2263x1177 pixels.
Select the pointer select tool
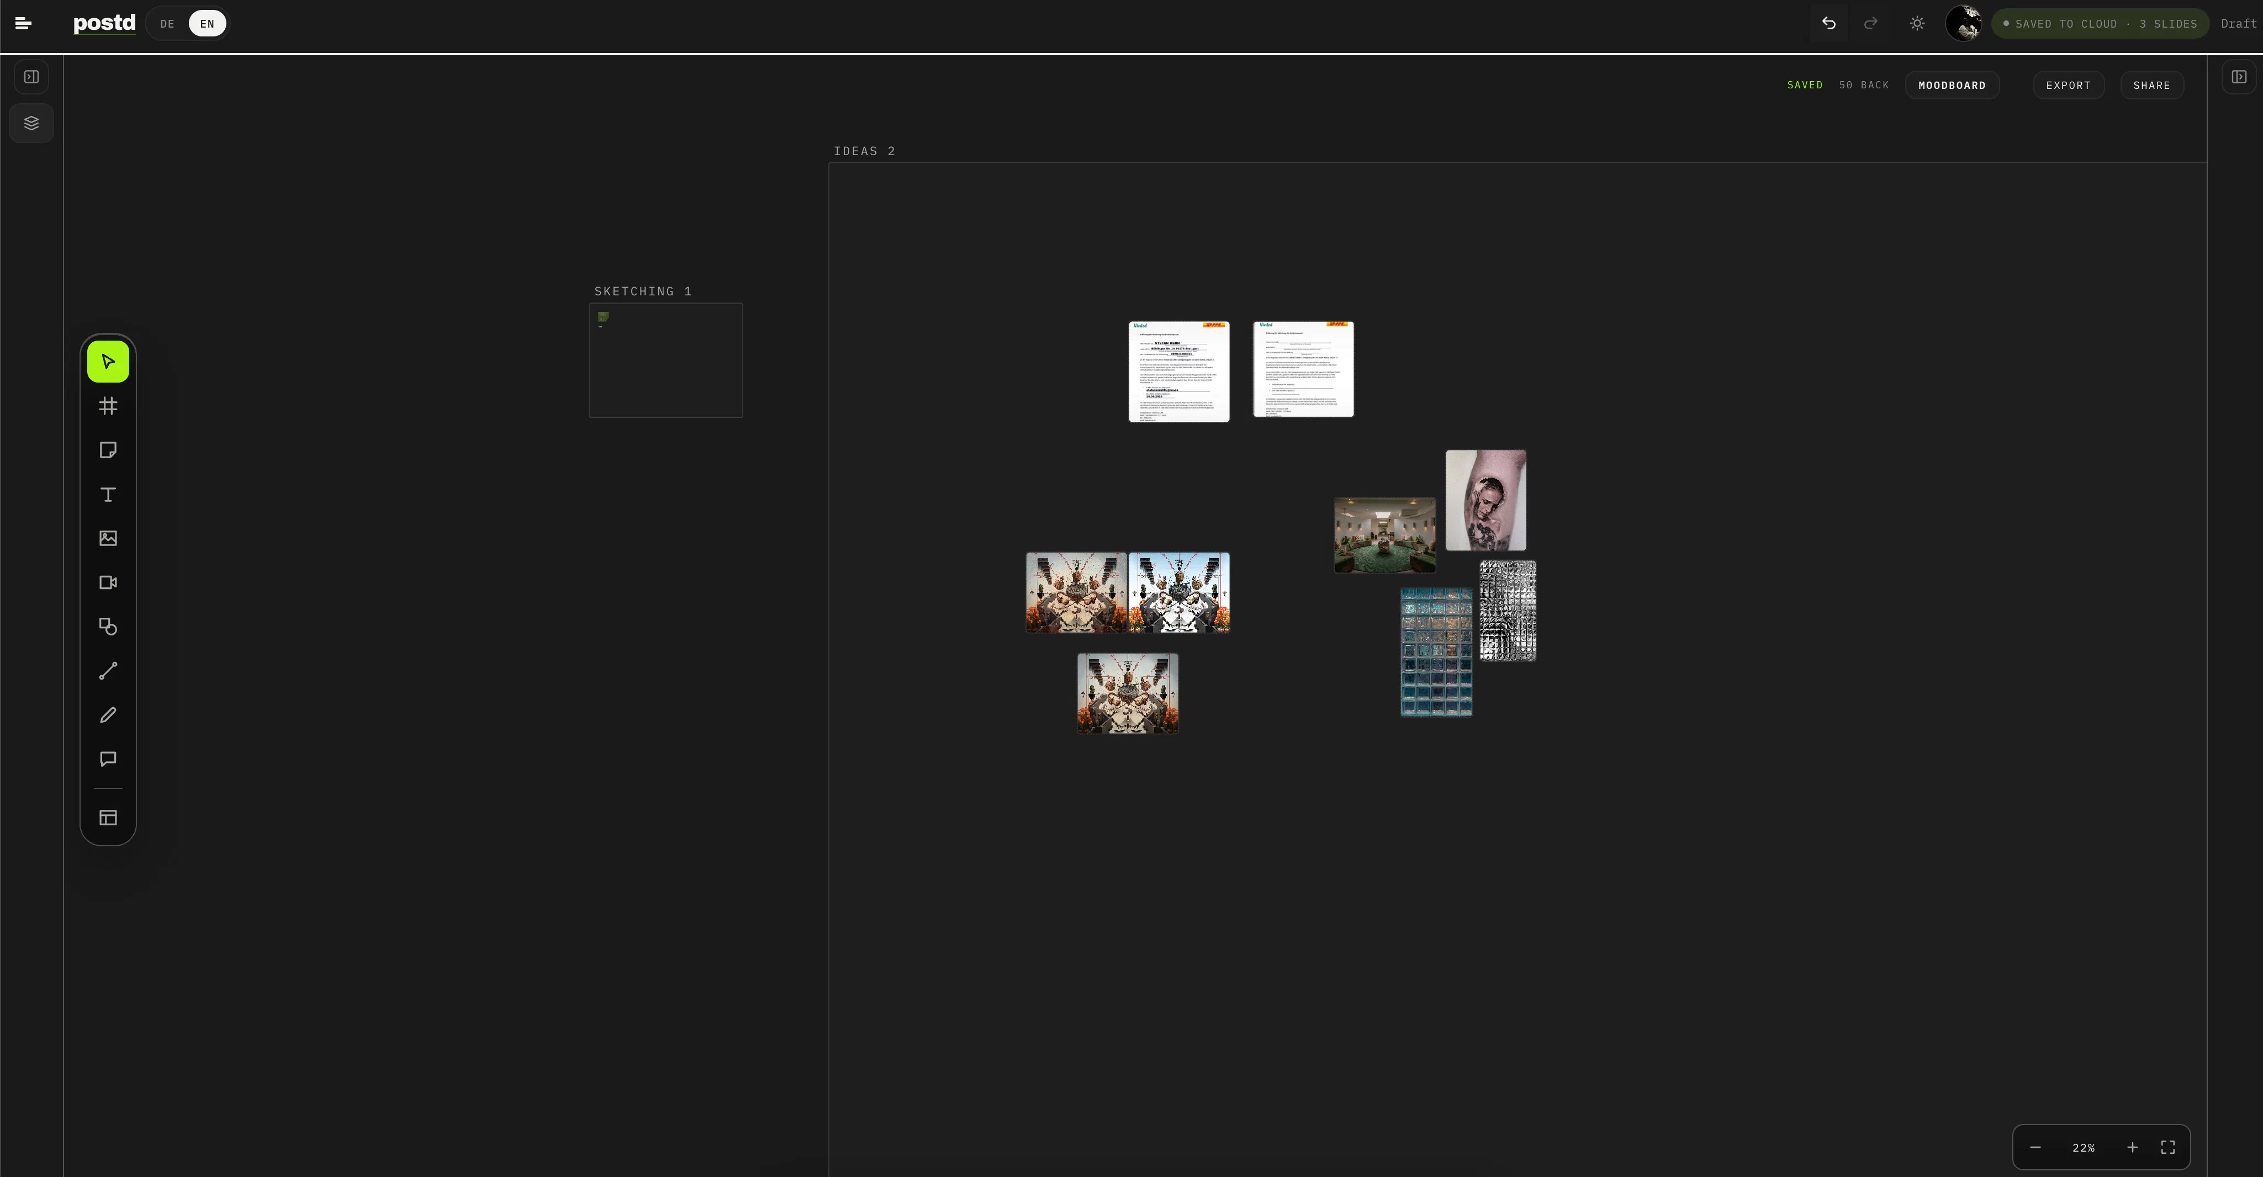[108, 362]
